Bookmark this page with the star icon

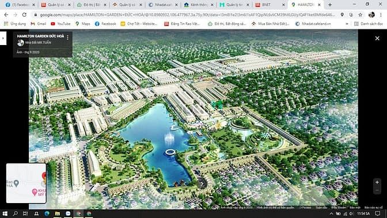coord(361,15)
